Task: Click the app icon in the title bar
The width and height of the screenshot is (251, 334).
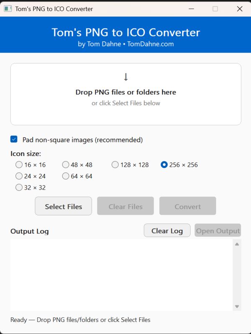Action: tap(8, 9)
